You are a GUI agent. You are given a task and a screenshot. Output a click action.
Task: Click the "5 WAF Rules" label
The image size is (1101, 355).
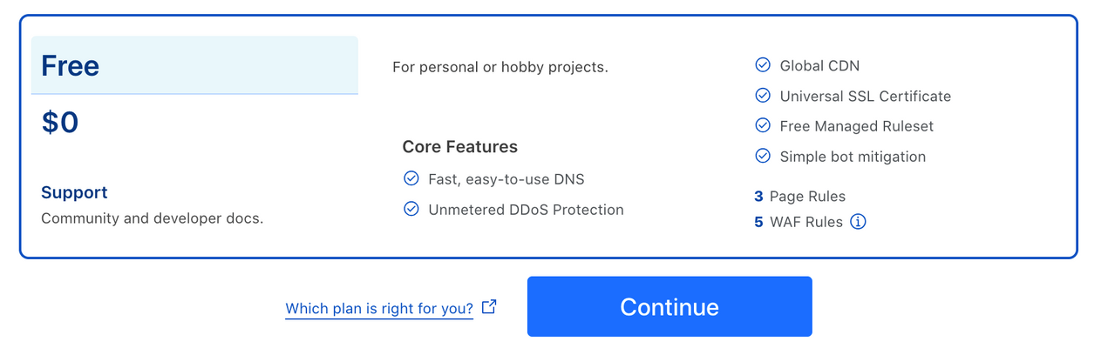799,222
